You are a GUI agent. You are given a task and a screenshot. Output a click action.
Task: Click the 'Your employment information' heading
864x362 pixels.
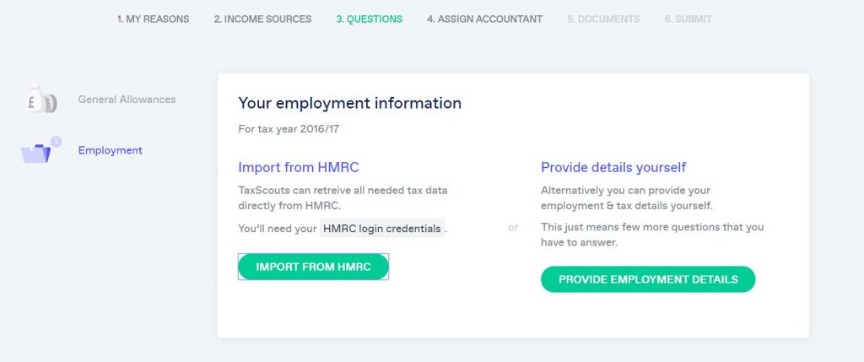tap(350, 103)
